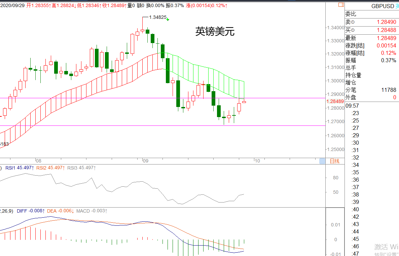
Task: Click the 最新 price 1.28489 in quote panel
Action: pos(386,38)
